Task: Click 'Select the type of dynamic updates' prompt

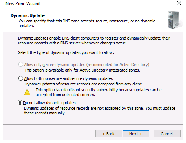Action: tap(66, 52)
